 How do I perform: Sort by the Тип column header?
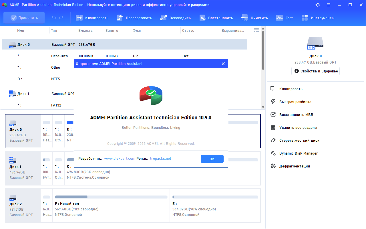tap(54, 30)
